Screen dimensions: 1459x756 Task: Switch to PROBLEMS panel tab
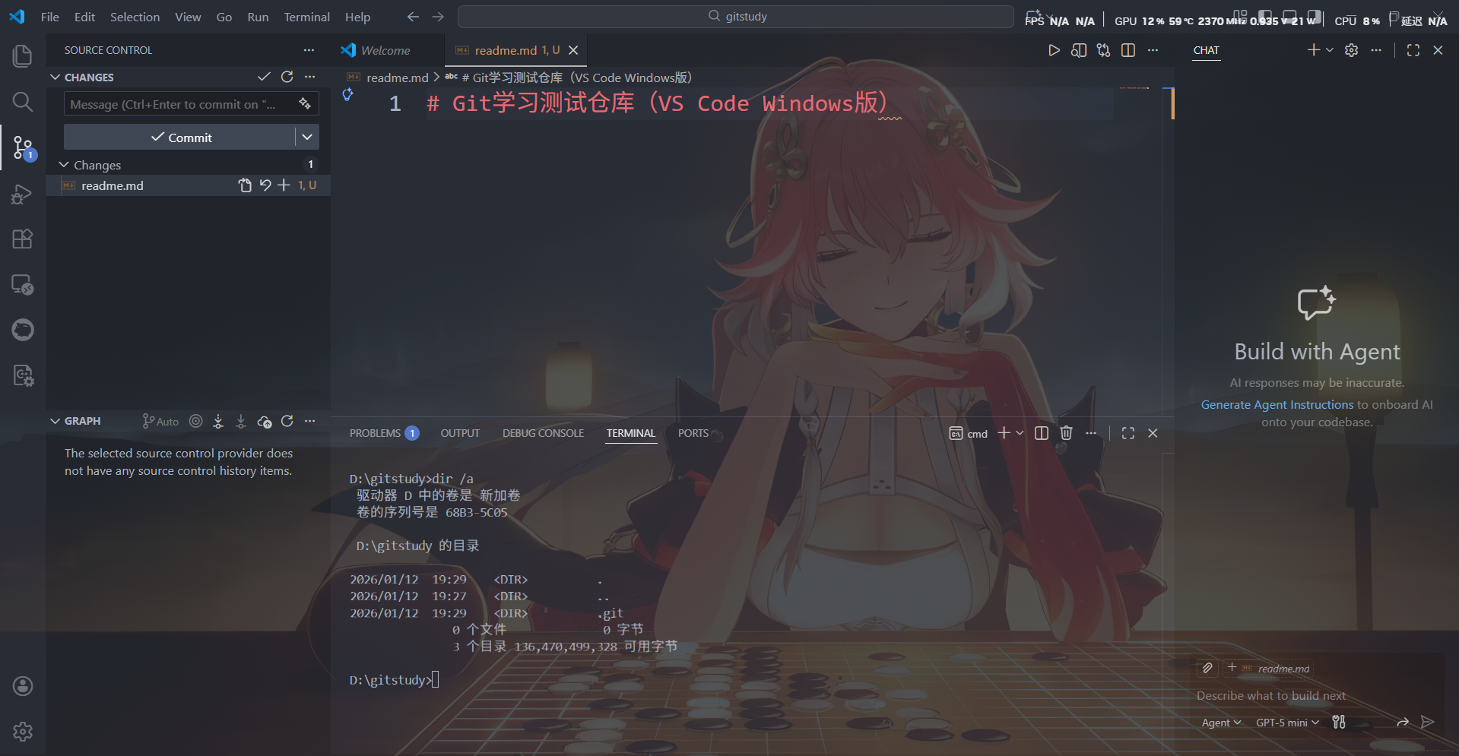383,433
